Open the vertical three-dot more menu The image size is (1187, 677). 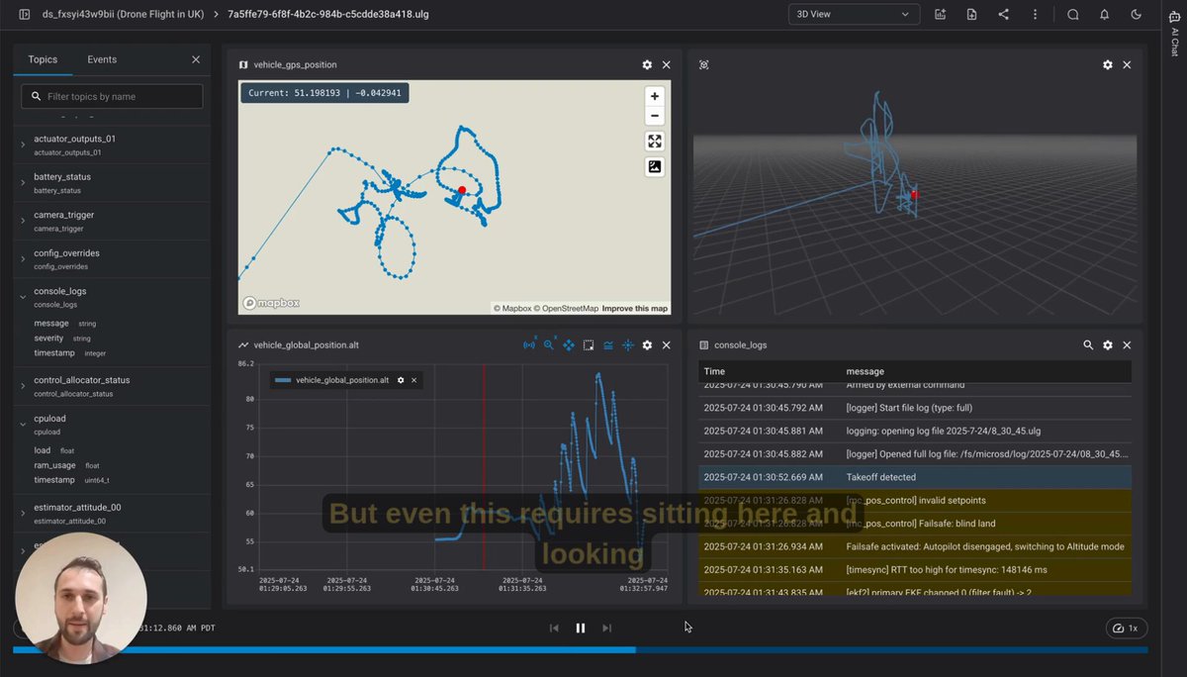1035,15
